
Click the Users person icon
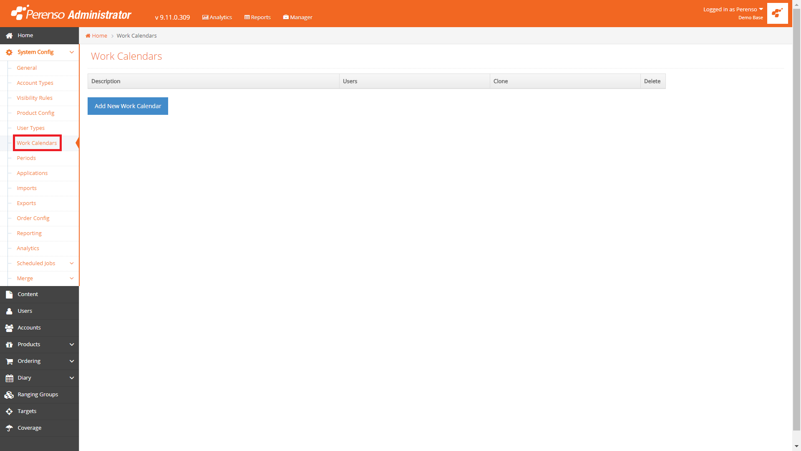click(x=9, y=311)
